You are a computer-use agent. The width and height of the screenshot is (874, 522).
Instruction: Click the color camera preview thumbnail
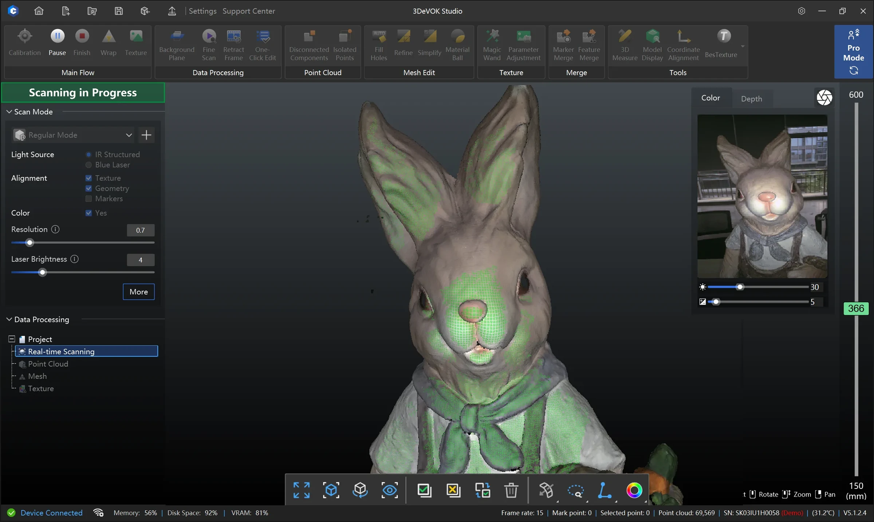pyautogui.click(x=762, y=196)
